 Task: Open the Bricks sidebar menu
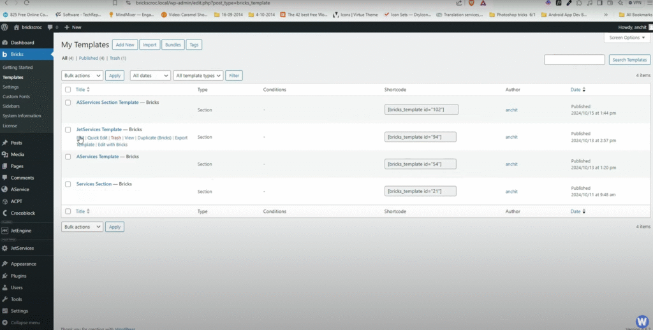pyautogui.click(x=17, y=54)
